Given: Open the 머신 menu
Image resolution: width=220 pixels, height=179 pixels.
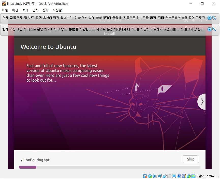Looking at the screenshot, I should tap(15, 10).
